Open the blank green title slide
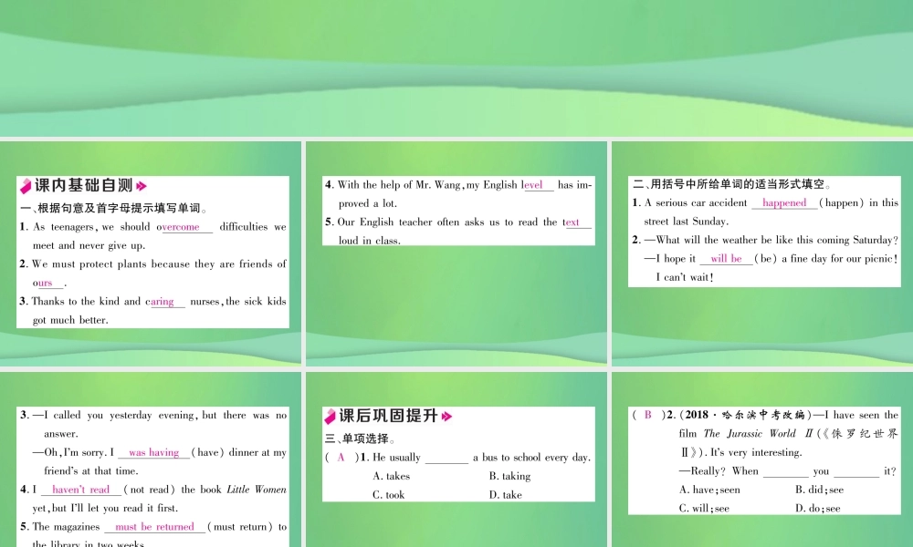Image resolution: width=913 pixels, height=547 pixels. (x=456, y=68)
